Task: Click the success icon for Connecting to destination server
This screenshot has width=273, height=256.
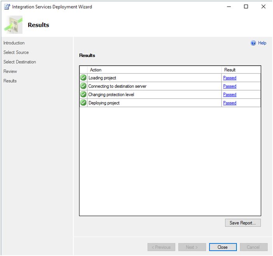Action: point(83,86)
